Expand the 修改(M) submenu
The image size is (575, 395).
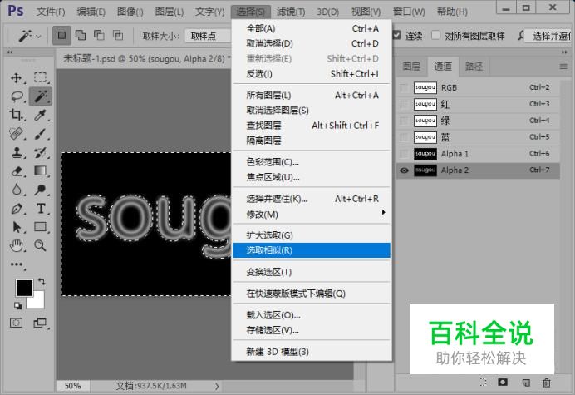coord(312,214)
